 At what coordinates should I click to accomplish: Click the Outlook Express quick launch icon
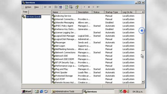(46, 91)
